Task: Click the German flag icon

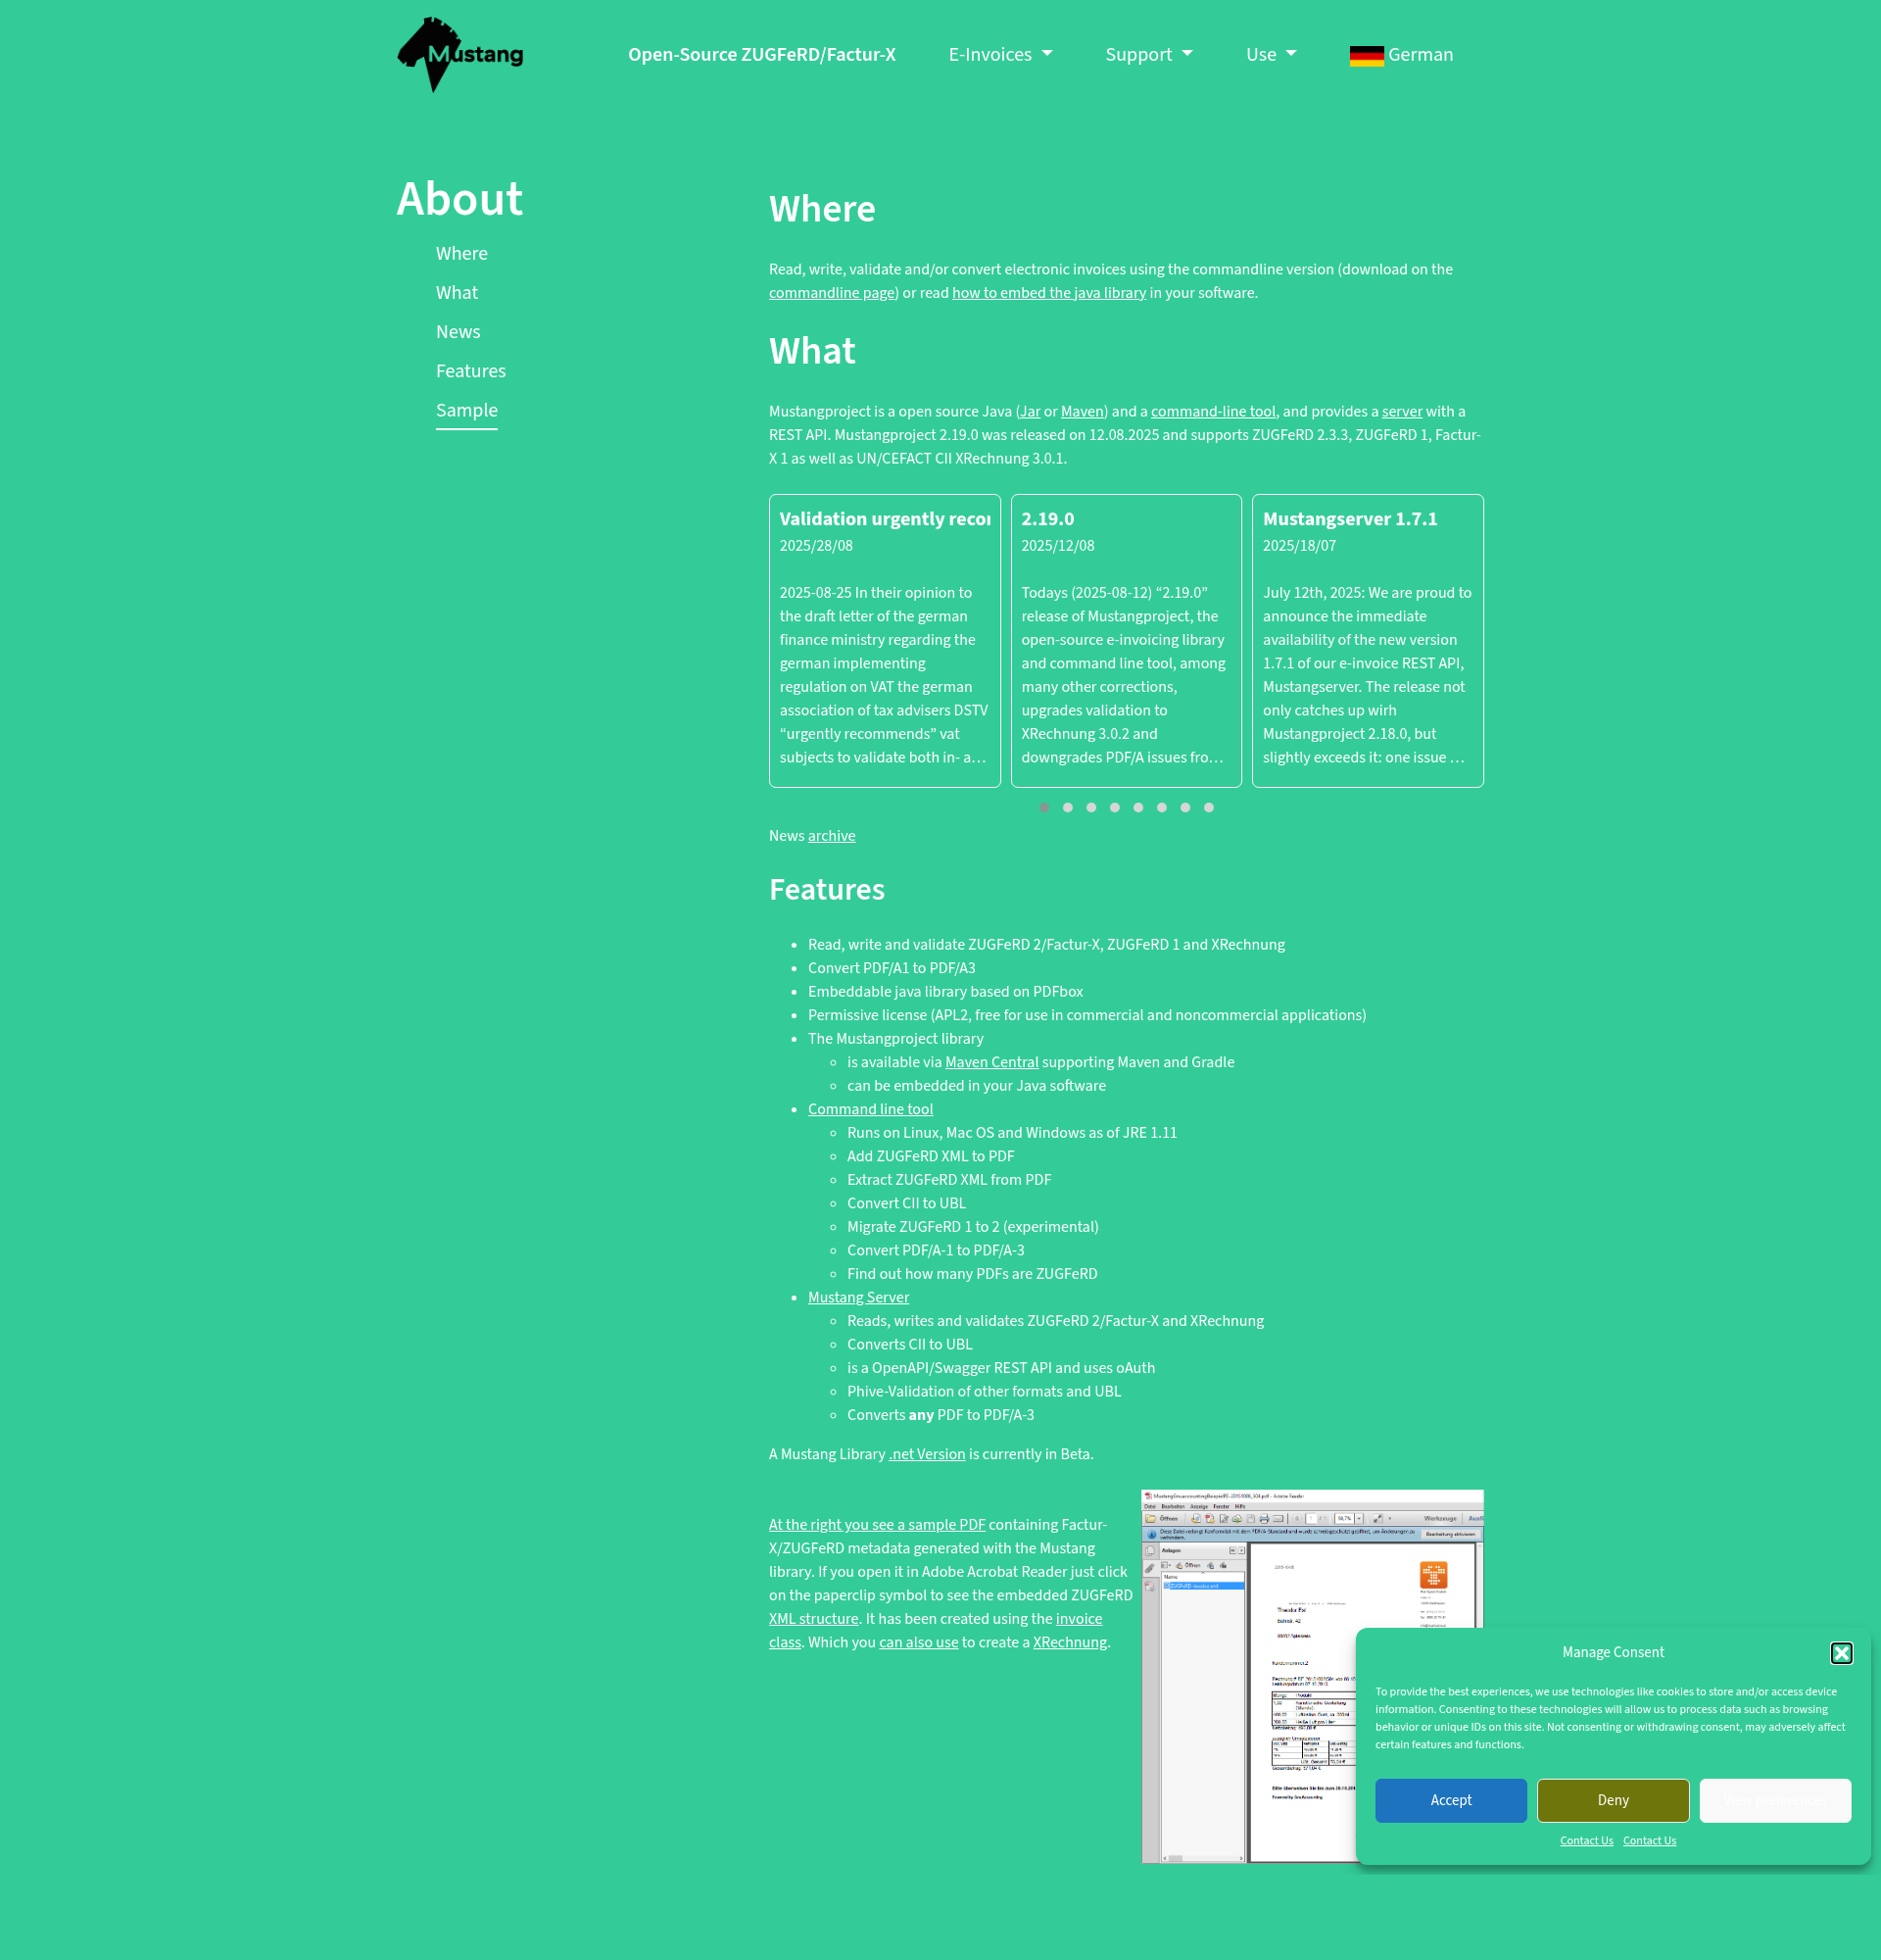Action: pyautogui.click(x=1367, y=55)
